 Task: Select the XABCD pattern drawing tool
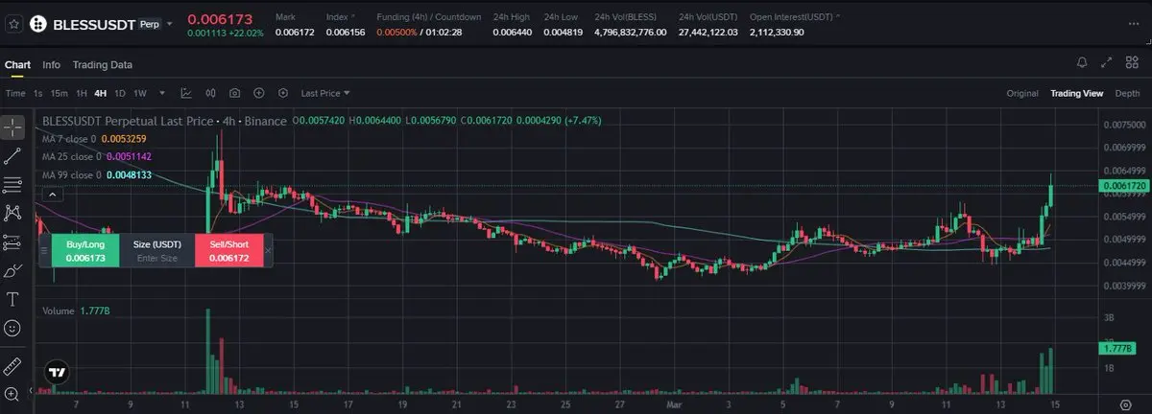pos(13,213)
